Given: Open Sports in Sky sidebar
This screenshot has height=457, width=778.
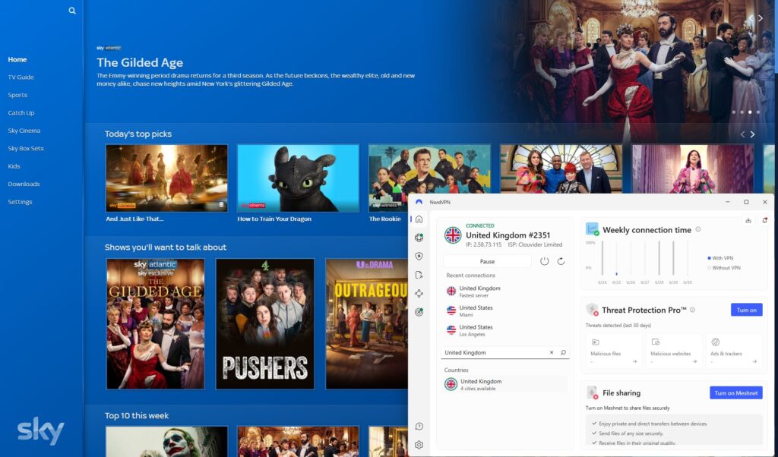Looking at the screenshot, I should pos(17,95).
